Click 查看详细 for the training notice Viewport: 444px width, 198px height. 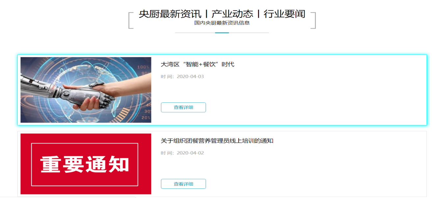click(183, 184)
